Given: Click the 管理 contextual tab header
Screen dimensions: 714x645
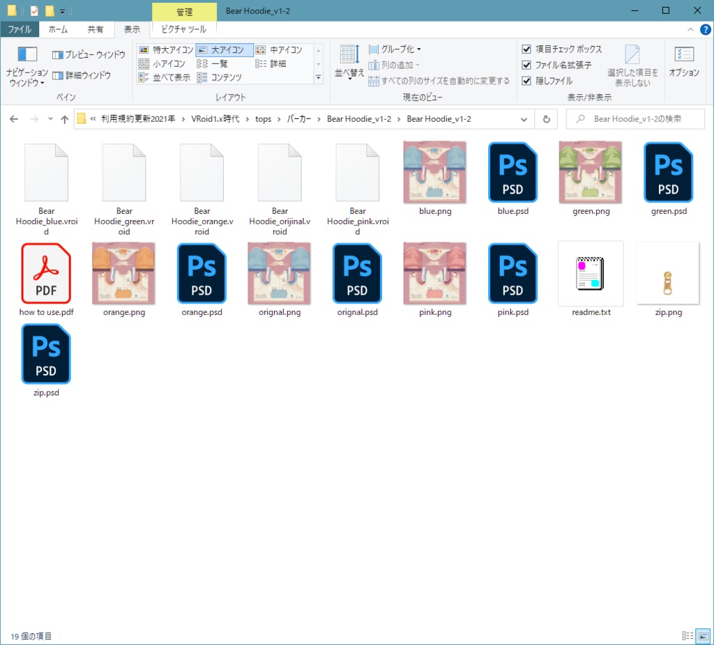Looking at the screenshot, I should coord(184,12).
